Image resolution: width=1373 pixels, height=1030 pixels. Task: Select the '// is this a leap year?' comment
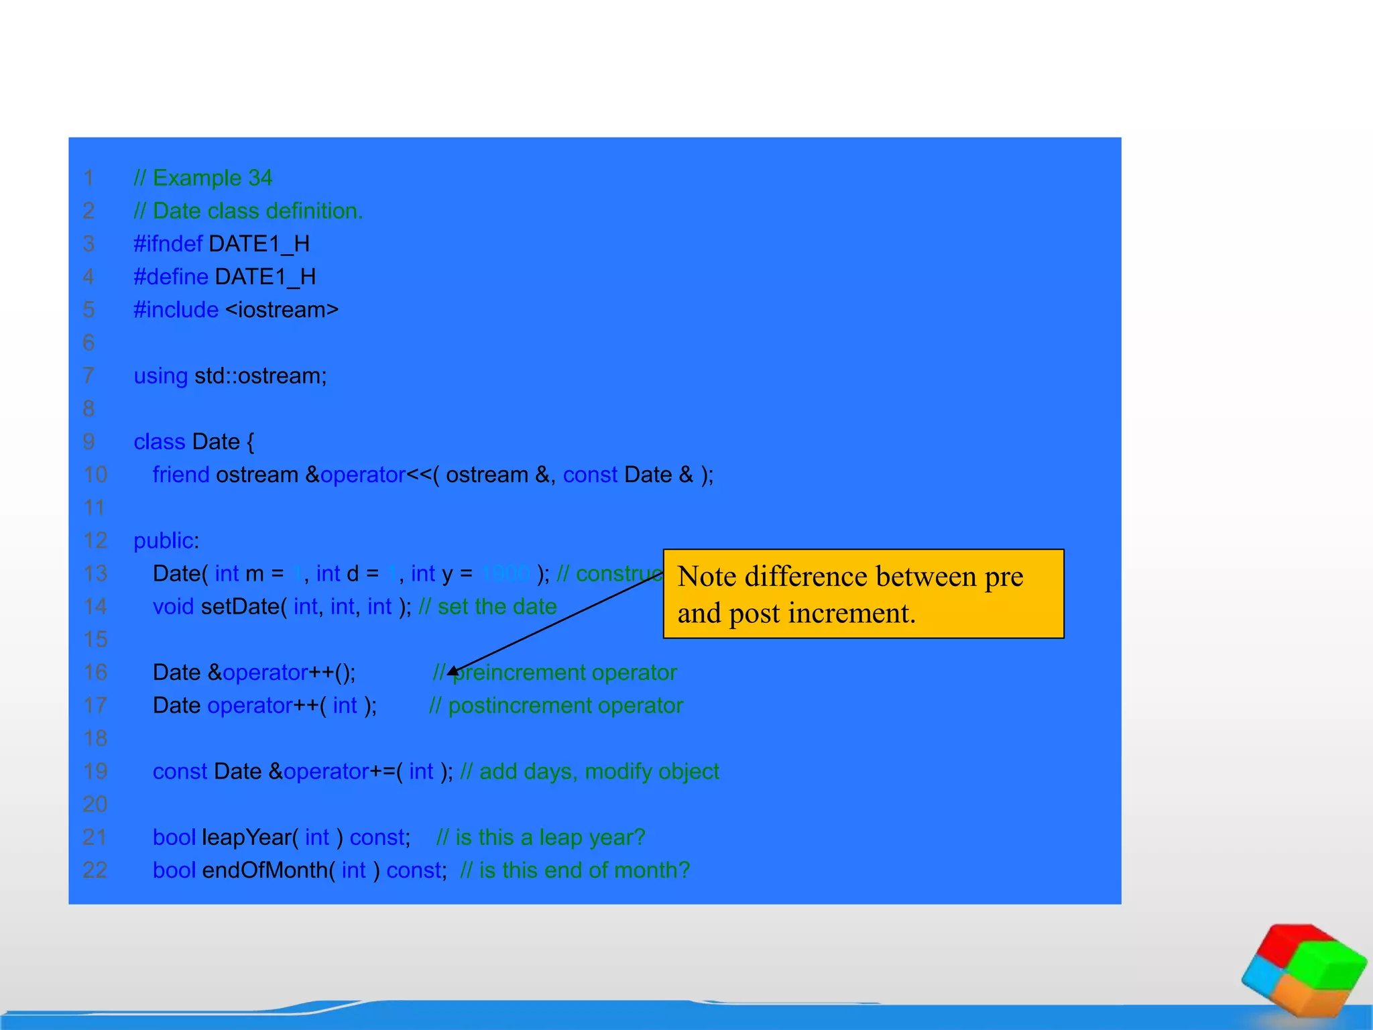tap(541, 838)
